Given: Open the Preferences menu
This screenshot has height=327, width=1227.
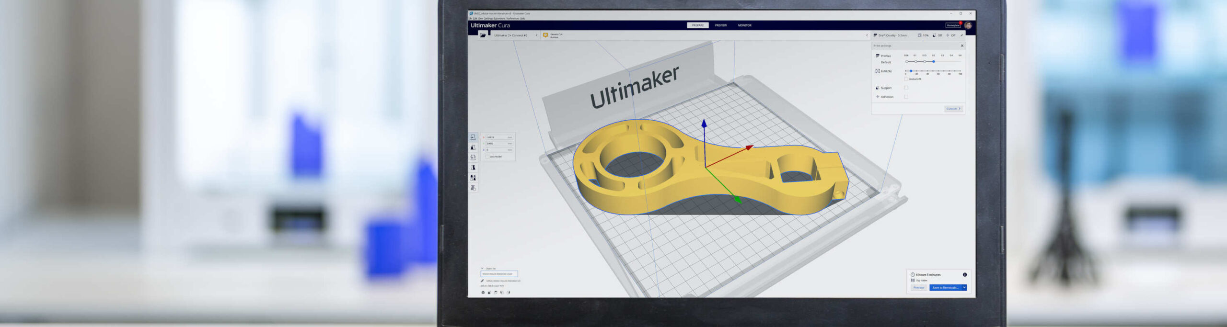Looking at the screenshot, I should click(513, 19).
